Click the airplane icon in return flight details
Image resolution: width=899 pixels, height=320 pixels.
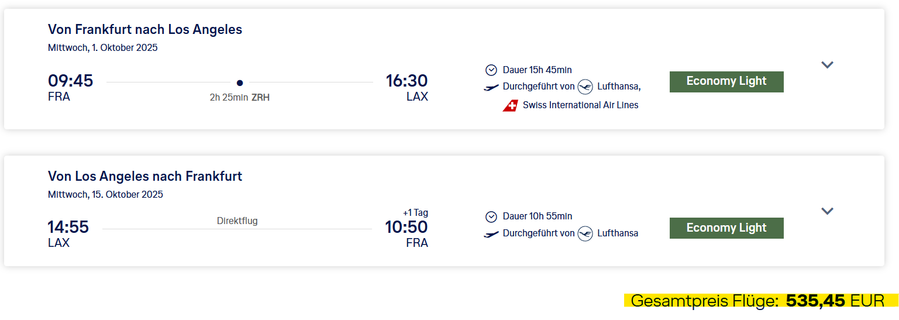coord(492,234)
